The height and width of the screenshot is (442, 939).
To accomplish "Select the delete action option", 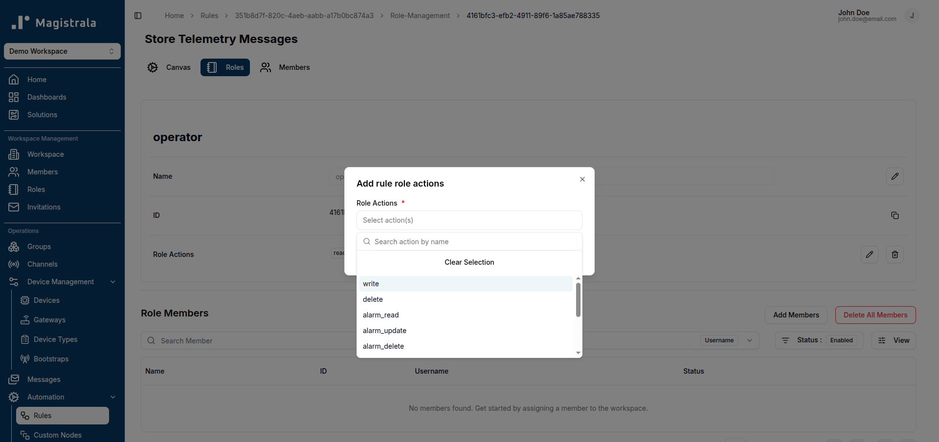I will click(466, 299).
